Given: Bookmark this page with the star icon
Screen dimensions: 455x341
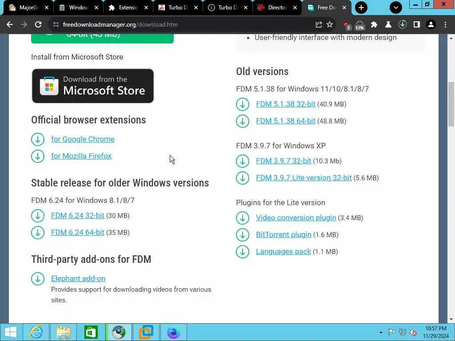Looking at the screenshot, I should click(330, 25).
